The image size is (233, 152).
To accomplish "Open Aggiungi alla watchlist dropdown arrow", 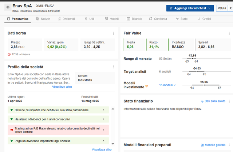I will [209, 8].
